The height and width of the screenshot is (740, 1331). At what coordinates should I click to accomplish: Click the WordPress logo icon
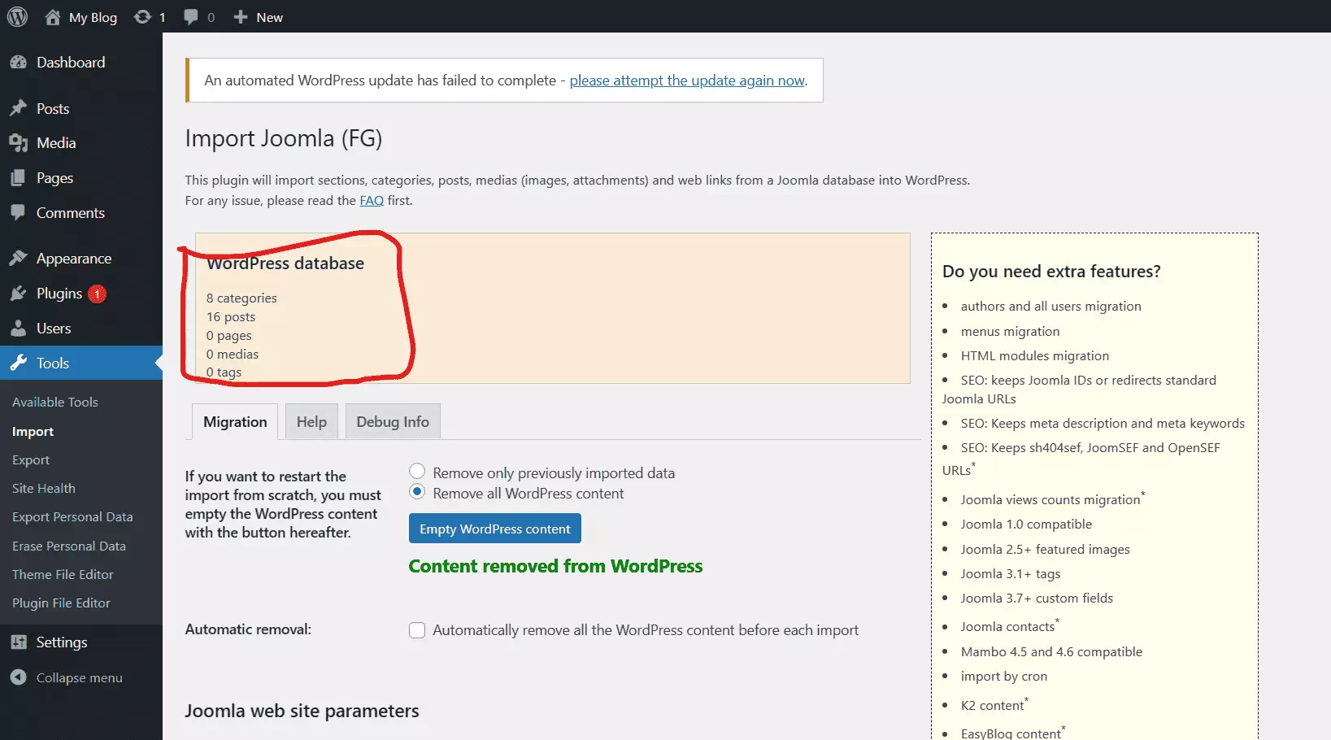click(17, 17)
